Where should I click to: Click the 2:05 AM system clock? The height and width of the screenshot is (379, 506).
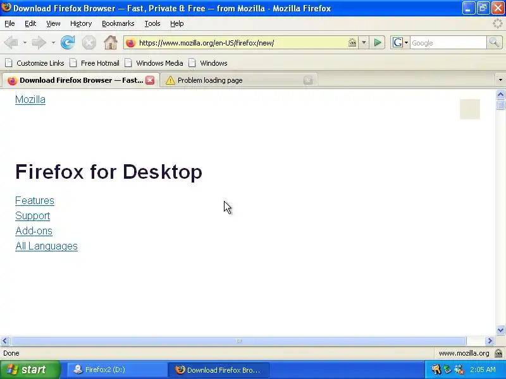(x=483, y=370)
